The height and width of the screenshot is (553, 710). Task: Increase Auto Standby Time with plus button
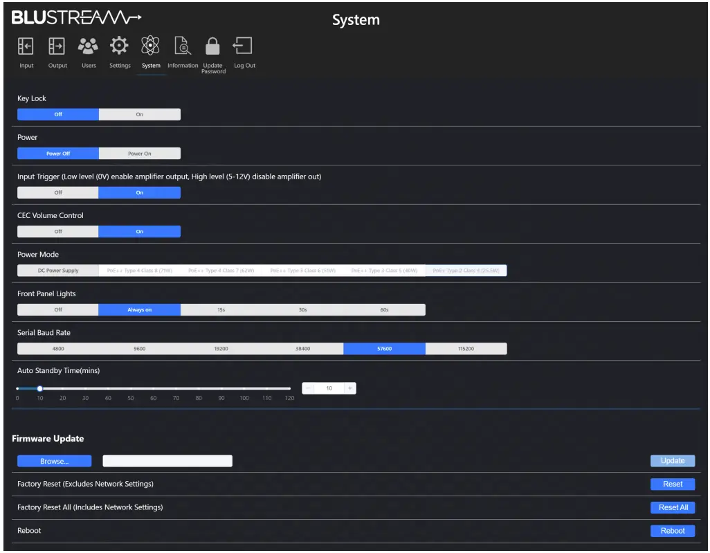(x=350, y=388)
